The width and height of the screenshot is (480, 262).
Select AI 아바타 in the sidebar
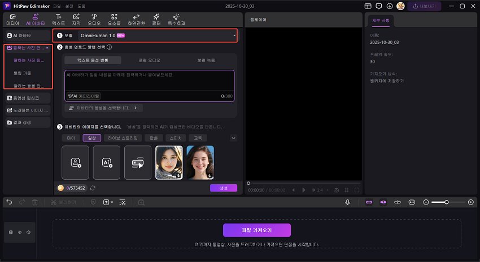point(28,35)
